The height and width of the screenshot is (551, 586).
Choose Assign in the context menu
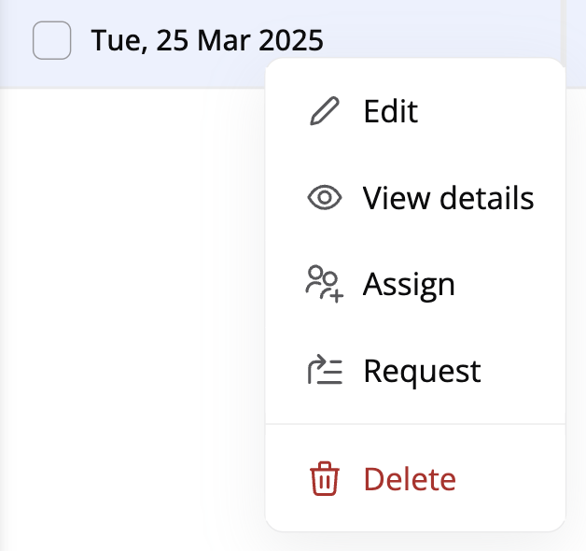[409, 284]
